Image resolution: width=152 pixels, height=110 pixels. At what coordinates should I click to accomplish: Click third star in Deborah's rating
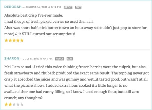coord(14,40)
